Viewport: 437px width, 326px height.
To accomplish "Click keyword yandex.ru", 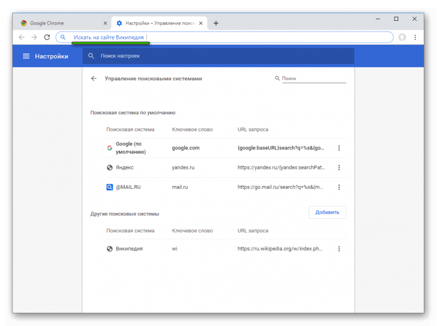I will pyautogui.click(x=183, y=167).
